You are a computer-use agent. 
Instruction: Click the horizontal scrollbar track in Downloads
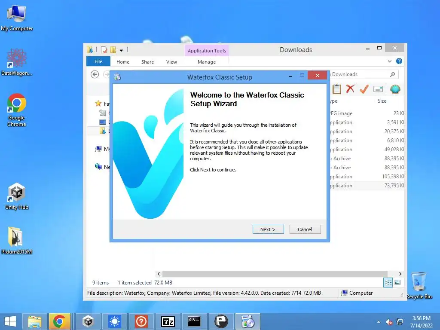pos(275,274)
